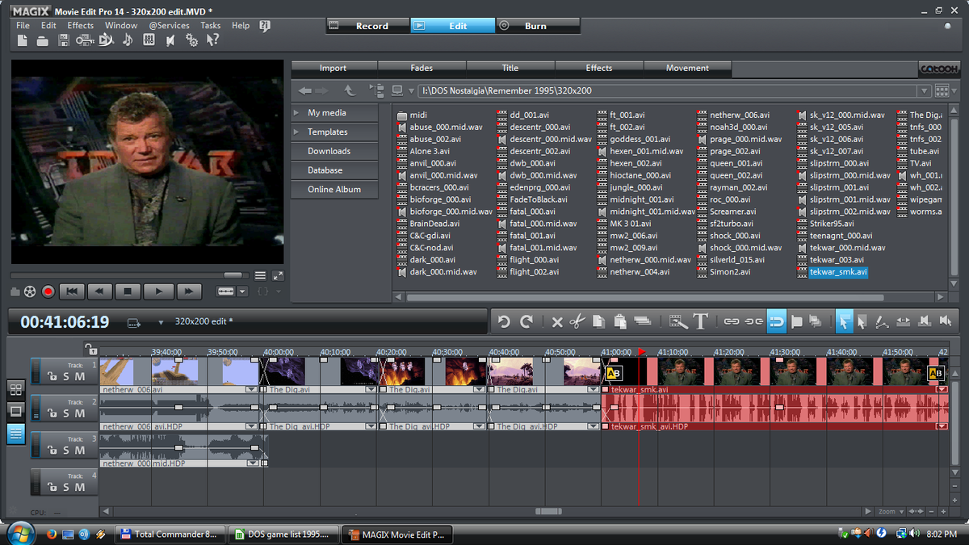Screen dimensions: 969x545
Task: Open the Downloads media section
Action: pos(334,151)
